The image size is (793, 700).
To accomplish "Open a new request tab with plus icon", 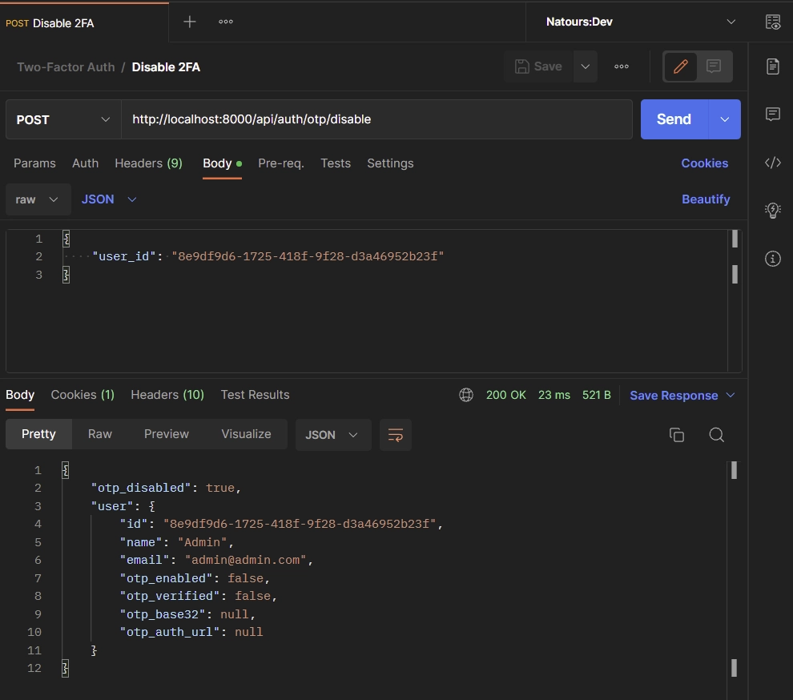I will 190,22.
